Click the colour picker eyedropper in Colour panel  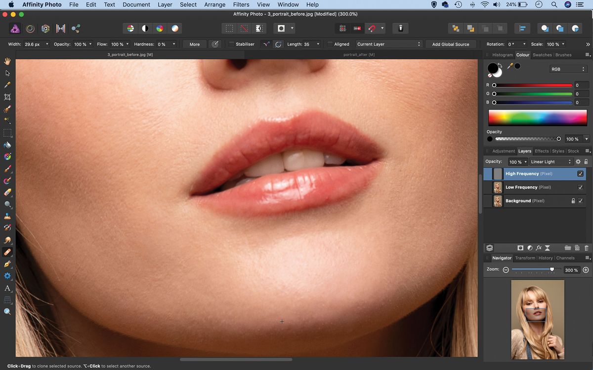(x=509, y=67)
